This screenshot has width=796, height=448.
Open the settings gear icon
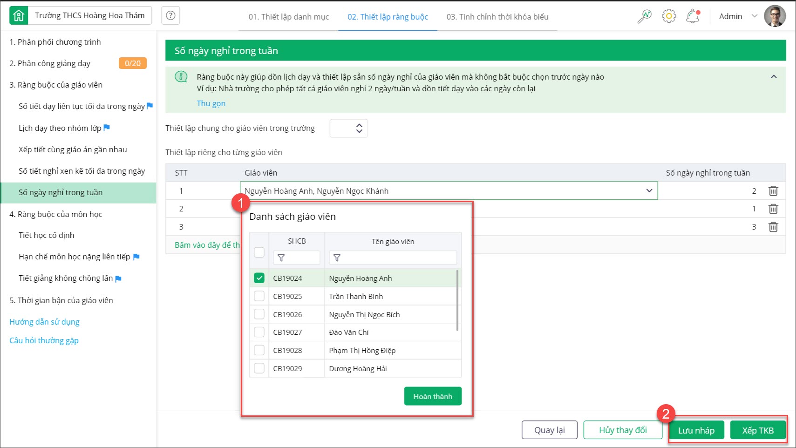[669, 16]
